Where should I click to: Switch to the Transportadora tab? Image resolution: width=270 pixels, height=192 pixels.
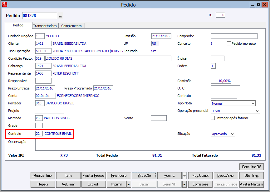(x=45, y=26)
